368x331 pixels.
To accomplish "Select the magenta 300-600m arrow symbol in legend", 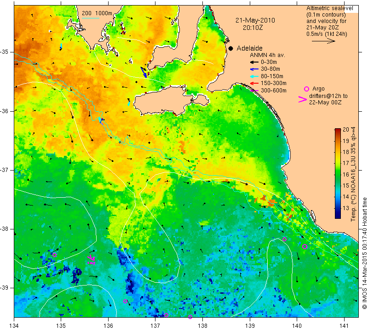I will click(x=254, y=91).
